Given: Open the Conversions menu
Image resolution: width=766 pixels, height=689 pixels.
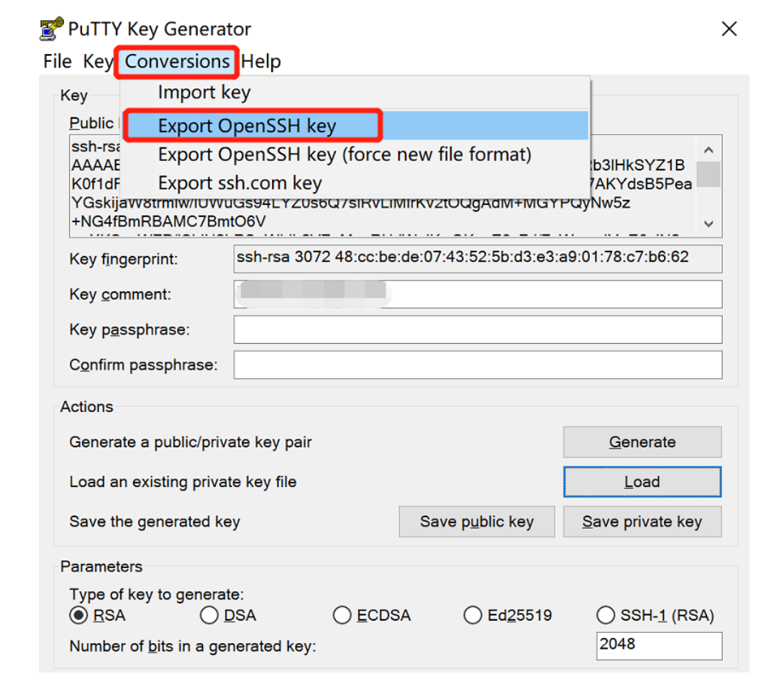Looking at the screenshot, I should point(176,61).
